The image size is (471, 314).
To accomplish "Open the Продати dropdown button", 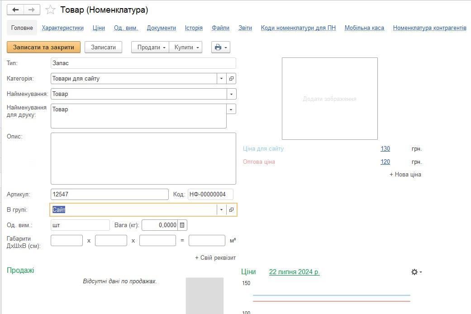I will pos(150,47).
